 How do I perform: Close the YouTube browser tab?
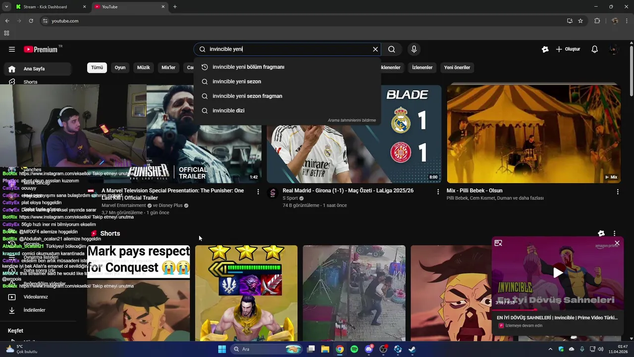tap(163, 7)
